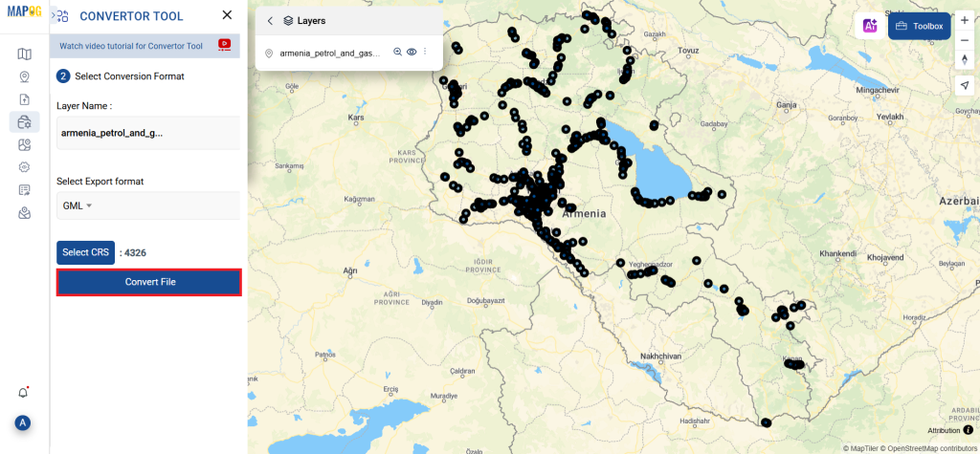Open the user profile avatar menu
The height and width of the screenshot is (454, 980).
point(23,423)
